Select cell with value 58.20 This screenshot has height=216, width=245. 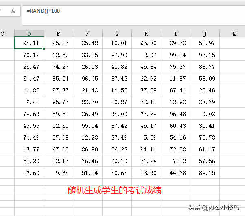click(29, 161)
